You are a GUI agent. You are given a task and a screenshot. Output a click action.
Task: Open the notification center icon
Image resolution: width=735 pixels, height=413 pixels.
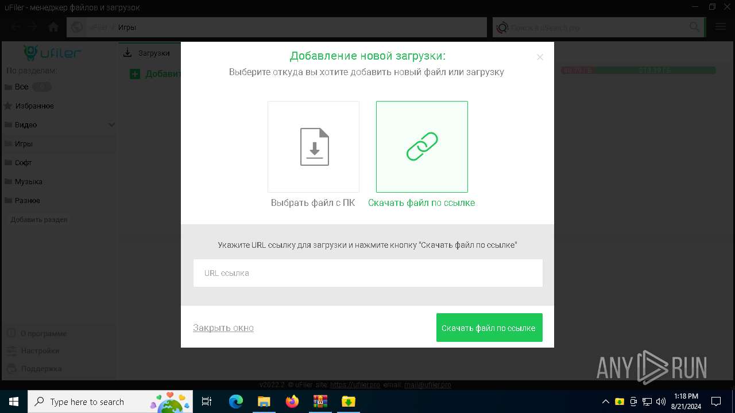coord(716,402)
